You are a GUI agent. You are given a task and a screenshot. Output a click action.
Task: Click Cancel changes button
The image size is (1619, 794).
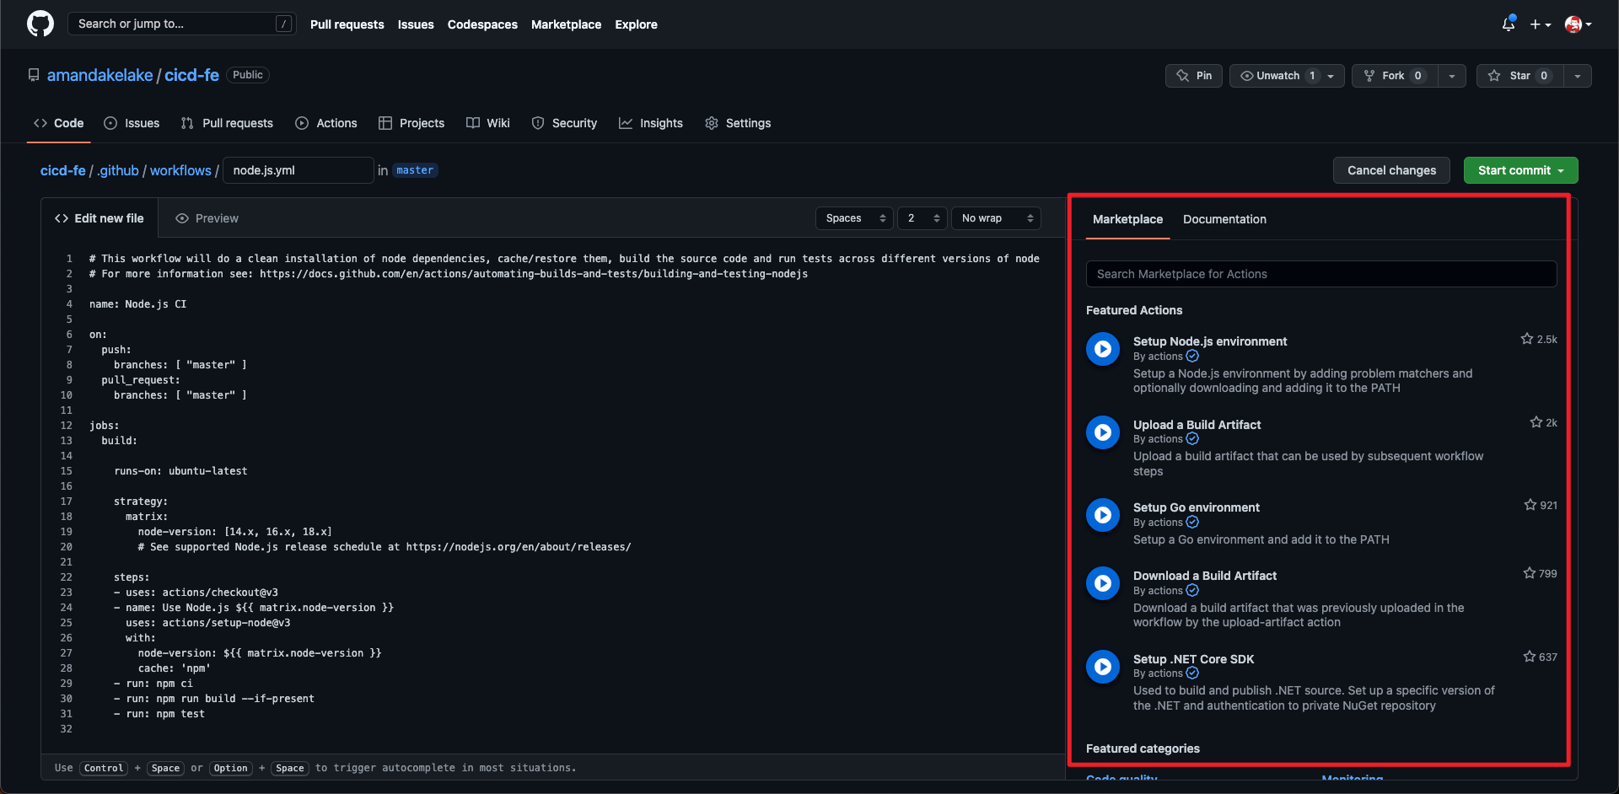click(x=1391, y=170)
